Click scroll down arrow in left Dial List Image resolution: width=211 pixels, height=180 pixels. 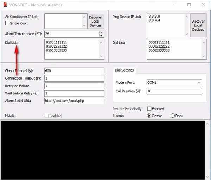click(x=101, y=56)
